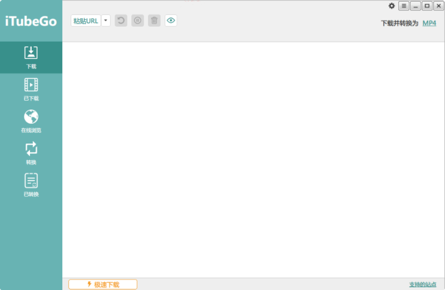Click the resume/retry all downloads icon
This screenshot has width=445, height=290.
pyautogui.click(x=121, y=21)
